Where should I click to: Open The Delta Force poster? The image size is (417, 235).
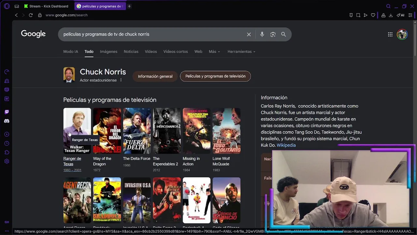pyautogui.click(x=137, y=131)
